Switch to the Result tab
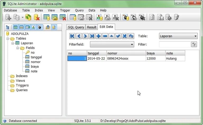Viewport: 203px width, 125px height. point(92,27)
